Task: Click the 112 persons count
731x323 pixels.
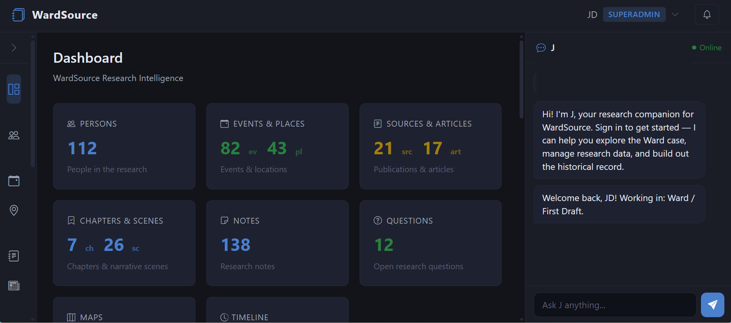Action: (x=82, y=148)
